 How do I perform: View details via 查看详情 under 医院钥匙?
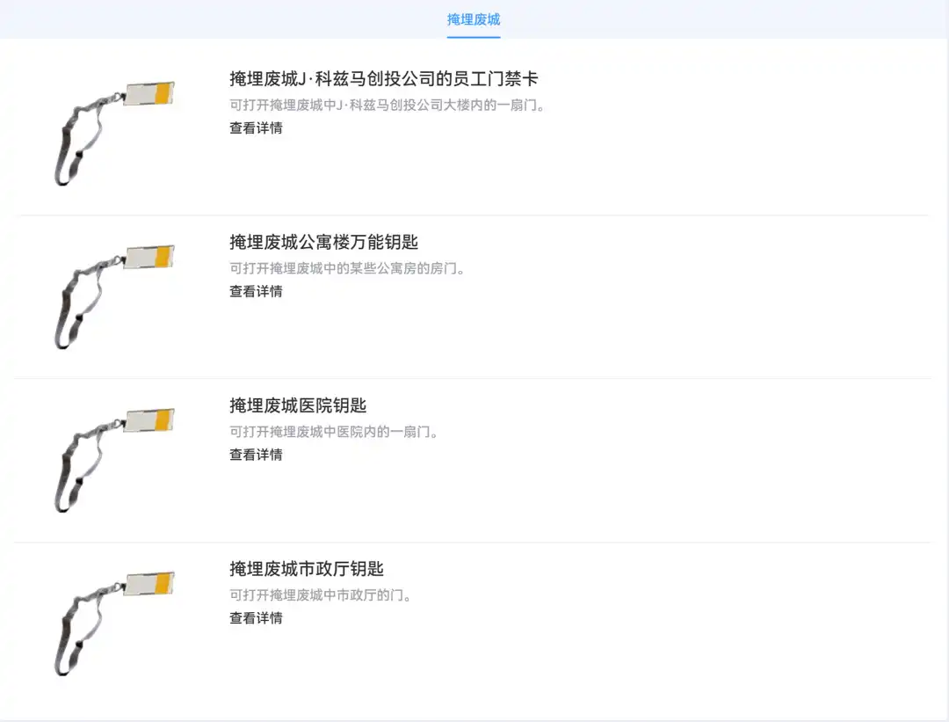coord(256,456)
